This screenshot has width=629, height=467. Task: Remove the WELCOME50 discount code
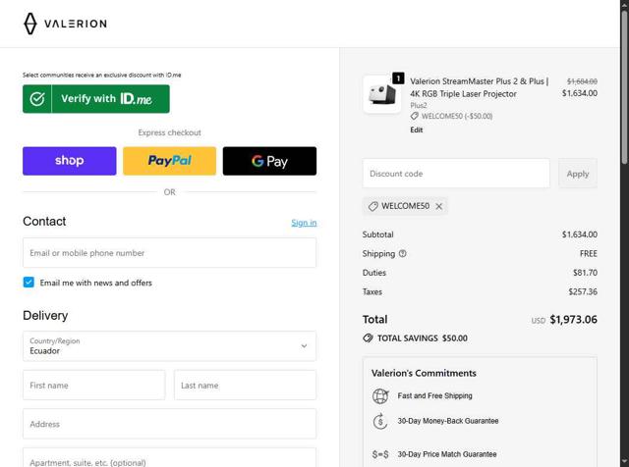[439, 206]
